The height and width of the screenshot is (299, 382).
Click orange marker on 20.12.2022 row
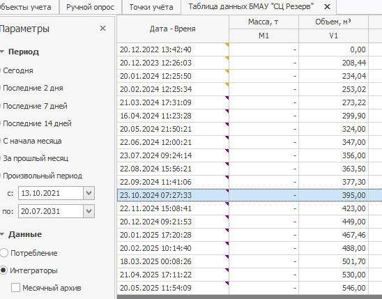227,45
